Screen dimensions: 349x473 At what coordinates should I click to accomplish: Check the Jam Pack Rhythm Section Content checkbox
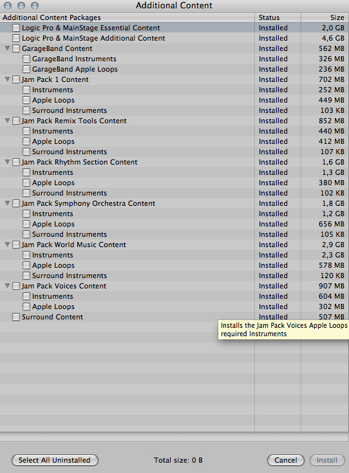(x=16, y=163)
